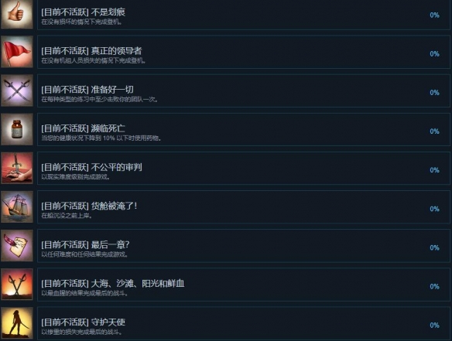Click the sailing ship achievement icon

click(x=17, y=206)
